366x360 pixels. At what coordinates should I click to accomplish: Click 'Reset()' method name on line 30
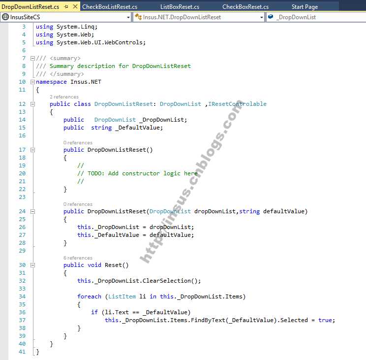[117, 265]
